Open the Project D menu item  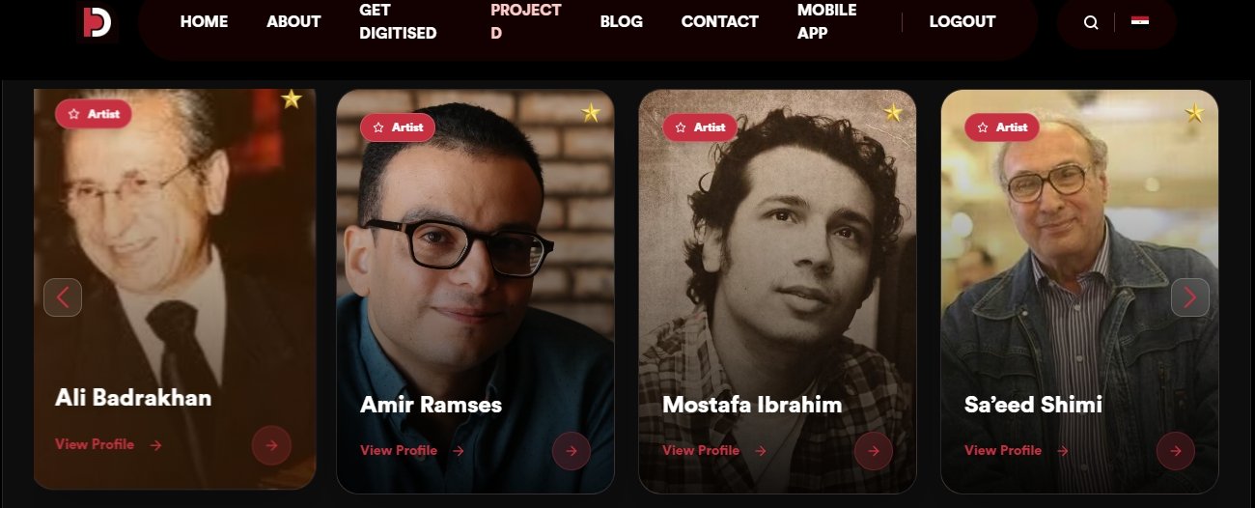pyautogui.click(x=526, y=21)
